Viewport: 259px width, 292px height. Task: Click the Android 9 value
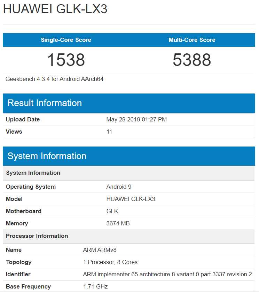[119, 187]
